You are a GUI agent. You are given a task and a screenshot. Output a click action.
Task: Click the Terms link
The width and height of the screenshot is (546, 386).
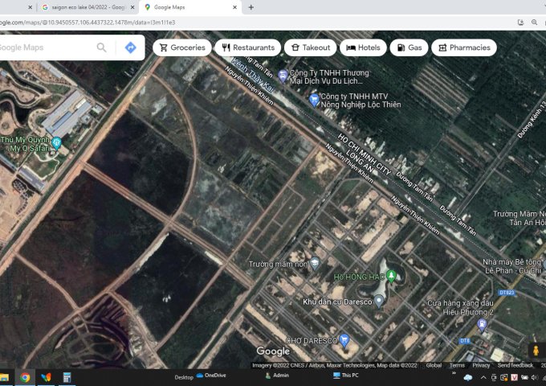457,365
